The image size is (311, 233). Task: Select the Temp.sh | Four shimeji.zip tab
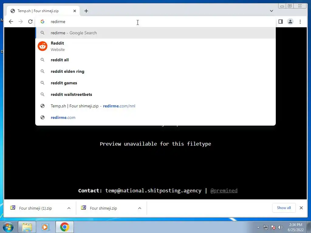(x=43, y=11)
